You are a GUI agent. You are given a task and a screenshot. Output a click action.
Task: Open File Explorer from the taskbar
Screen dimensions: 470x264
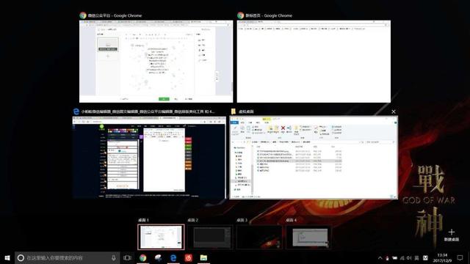(x=203, y=257)
